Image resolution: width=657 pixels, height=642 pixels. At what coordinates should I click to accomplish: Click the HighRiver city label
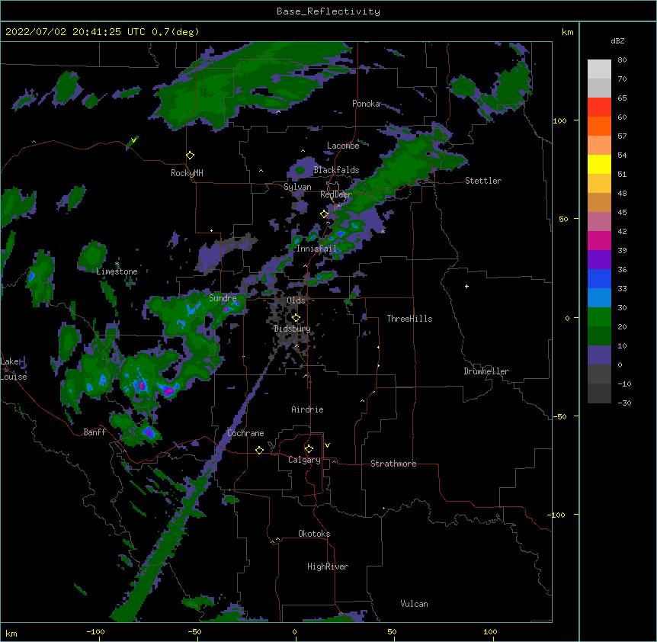pyautogui.click(x=328, y=567)
